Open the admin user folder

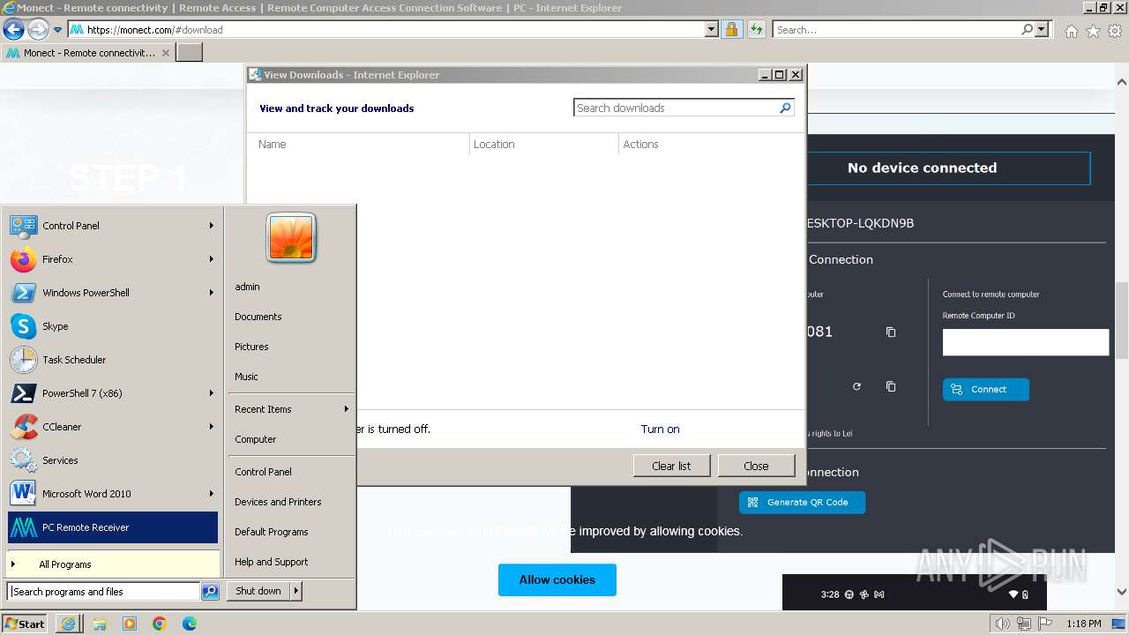click(x=247, y=287)
